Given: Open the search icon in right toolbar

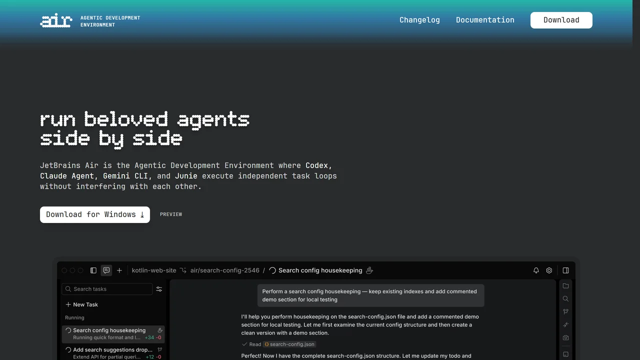Looking at the screenshot, I should pos(565,298).
